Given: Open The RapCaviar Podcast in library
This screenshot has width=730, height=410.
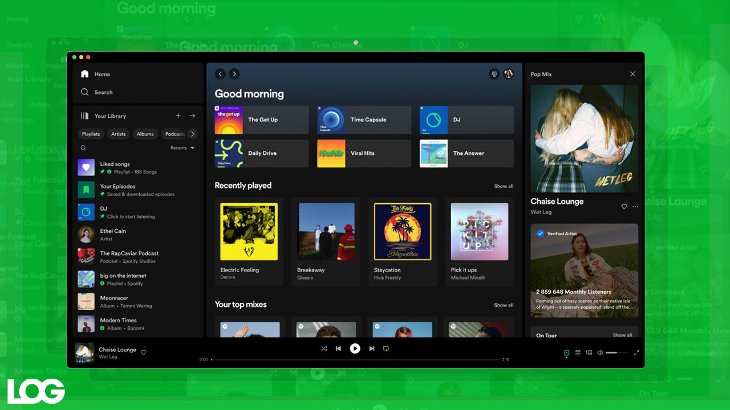Looking at the screenshot, I should pyautogui.click(x=137, y=257).
